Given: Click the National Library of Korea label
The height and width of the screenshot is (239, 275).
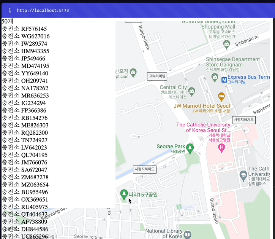Looking at the screenshot, I should [x=164, y=234].
